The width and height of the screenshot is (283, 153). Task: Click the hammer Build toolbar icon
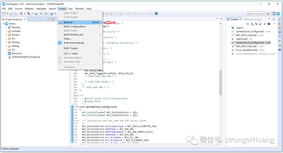pyautogui.click(x=29, y=14)
